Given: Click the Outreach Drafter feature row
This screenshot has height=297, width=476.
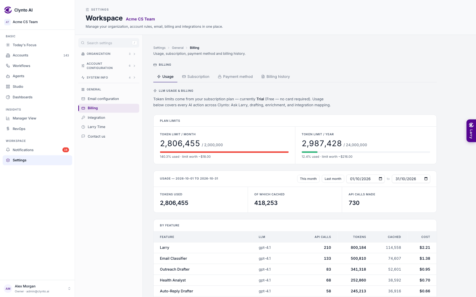Looking at the screenshot, I should [295, 269].
